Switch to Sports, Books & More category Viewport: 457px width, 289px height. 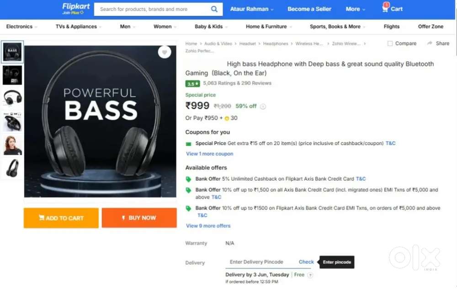[x=335, y=26]
